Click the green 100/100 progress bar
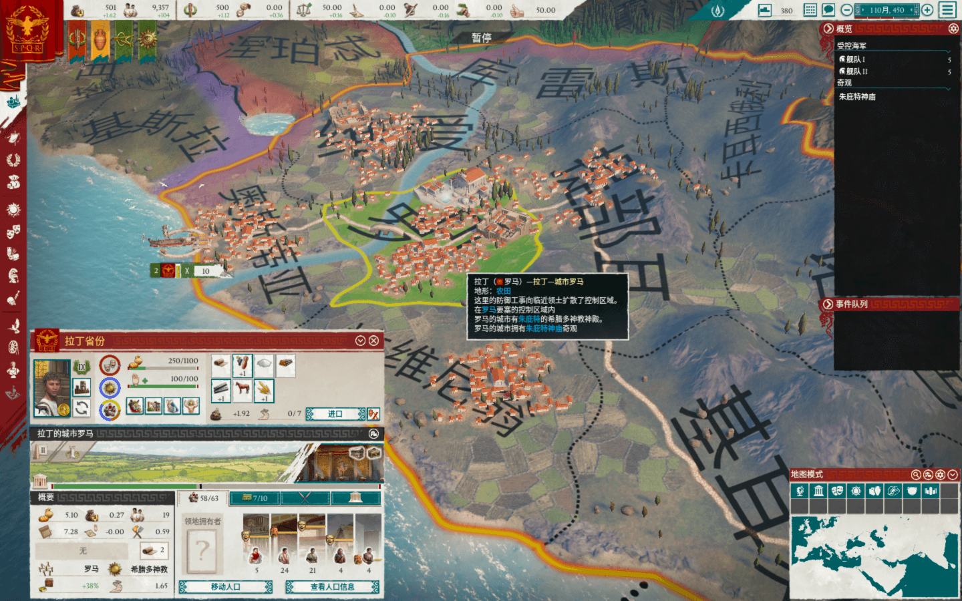The height and width of the screenshot is (601, 962). pos(162,387)
